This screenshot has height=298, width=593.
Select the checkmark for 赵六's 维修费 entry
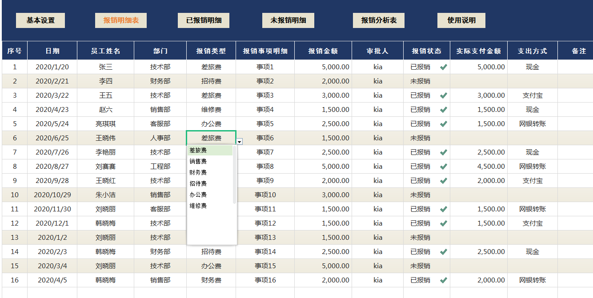(x=443, y=109)
